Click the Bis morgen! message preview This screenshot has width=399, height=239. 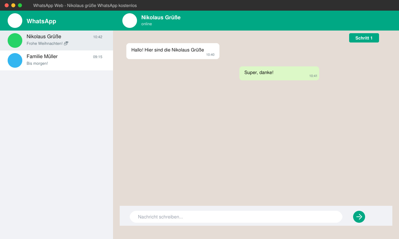pyautogui.click(x=37, y=63)
